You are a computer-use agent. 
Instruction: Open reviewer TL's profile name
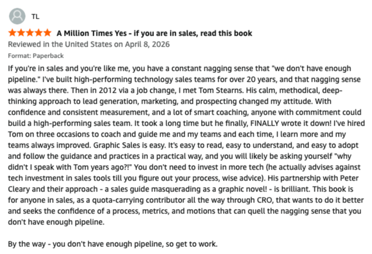tap(36, 16)
